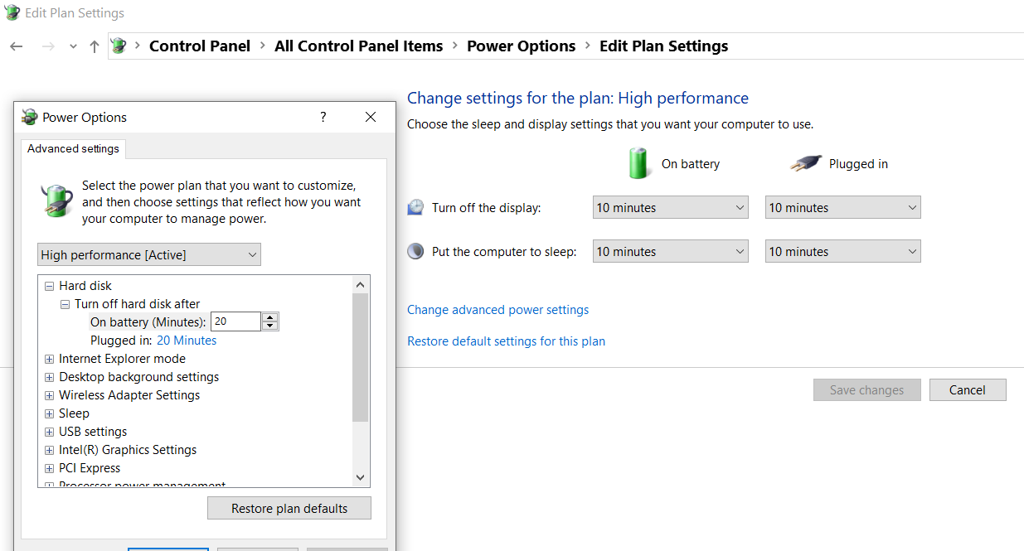Click the Power Options battery icon in address bar

tap(119, 46)
